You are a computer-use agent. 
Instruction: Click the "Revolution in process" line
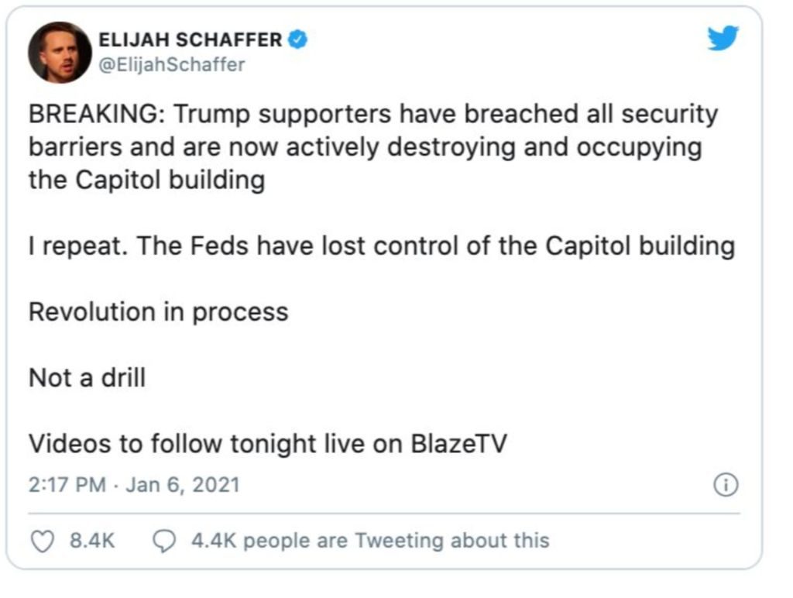(x=158, y=311)
